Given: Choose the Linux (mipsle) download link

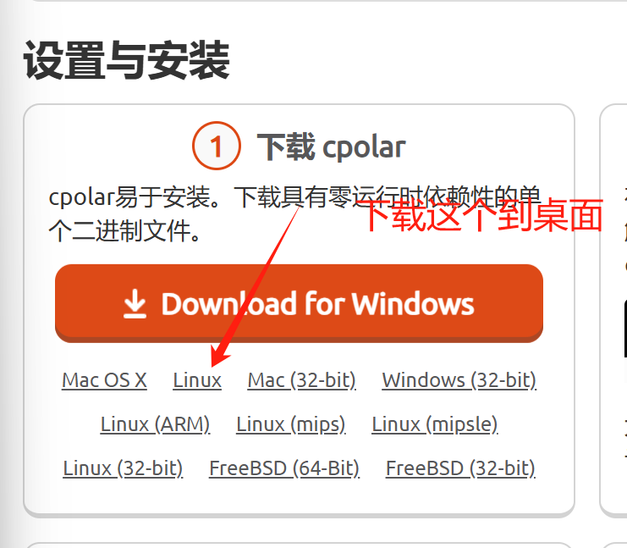Looking at the screenshot, I should click(435, 424).
